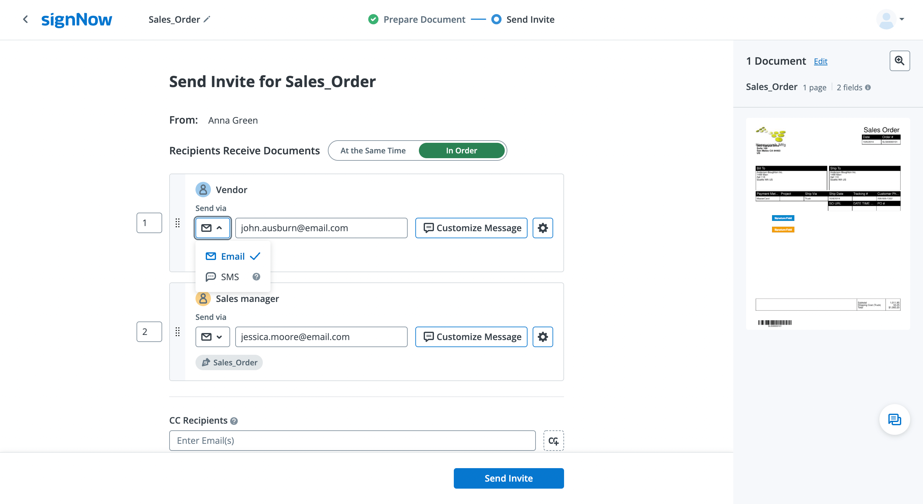Screen dimensions: 923x504
Task: Click the Sales_Order document tag link
Action: (x=229, y=362)
